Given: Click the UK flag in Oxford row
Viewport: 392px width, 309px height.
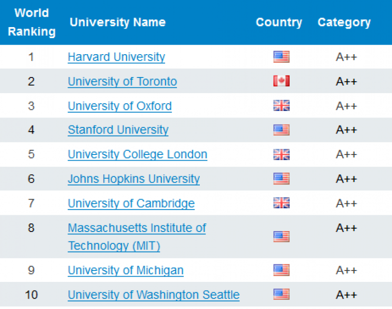Looking at the screenshot, I should coord(282,106).
